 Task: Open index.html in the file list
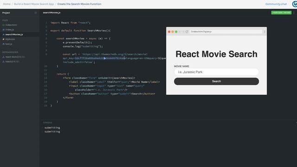pyautogui.click(x=11, y=25)
